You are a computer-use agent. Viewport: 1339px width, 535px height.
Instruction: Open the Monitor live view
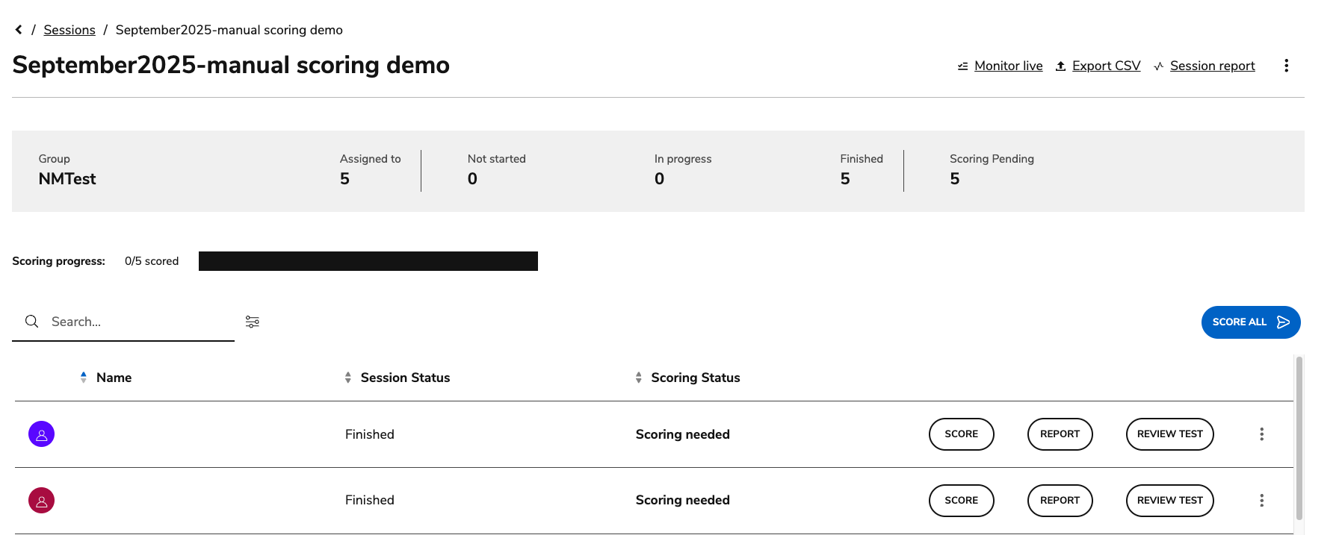(1008, 66)
